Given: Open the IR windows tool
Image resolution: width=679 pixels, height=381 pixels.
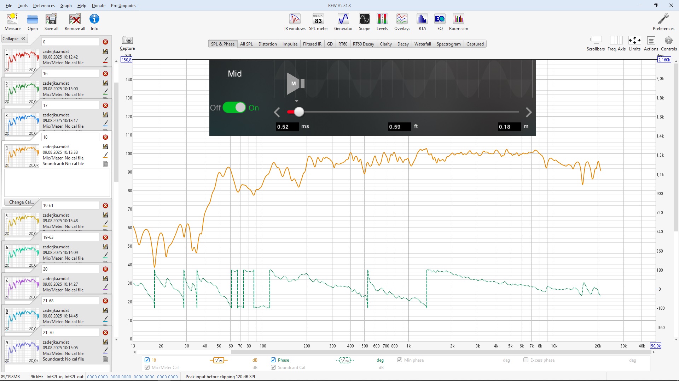Looking at the screenshot, I should (295, 22).
